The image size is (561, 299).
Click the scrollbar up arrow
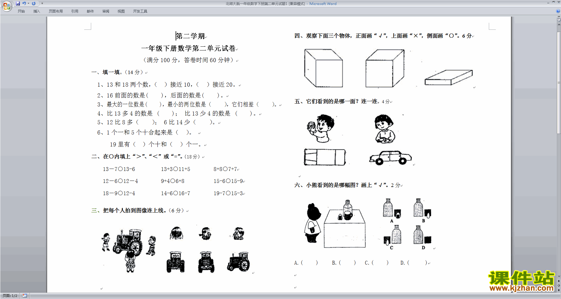click(x=559, y=25)
